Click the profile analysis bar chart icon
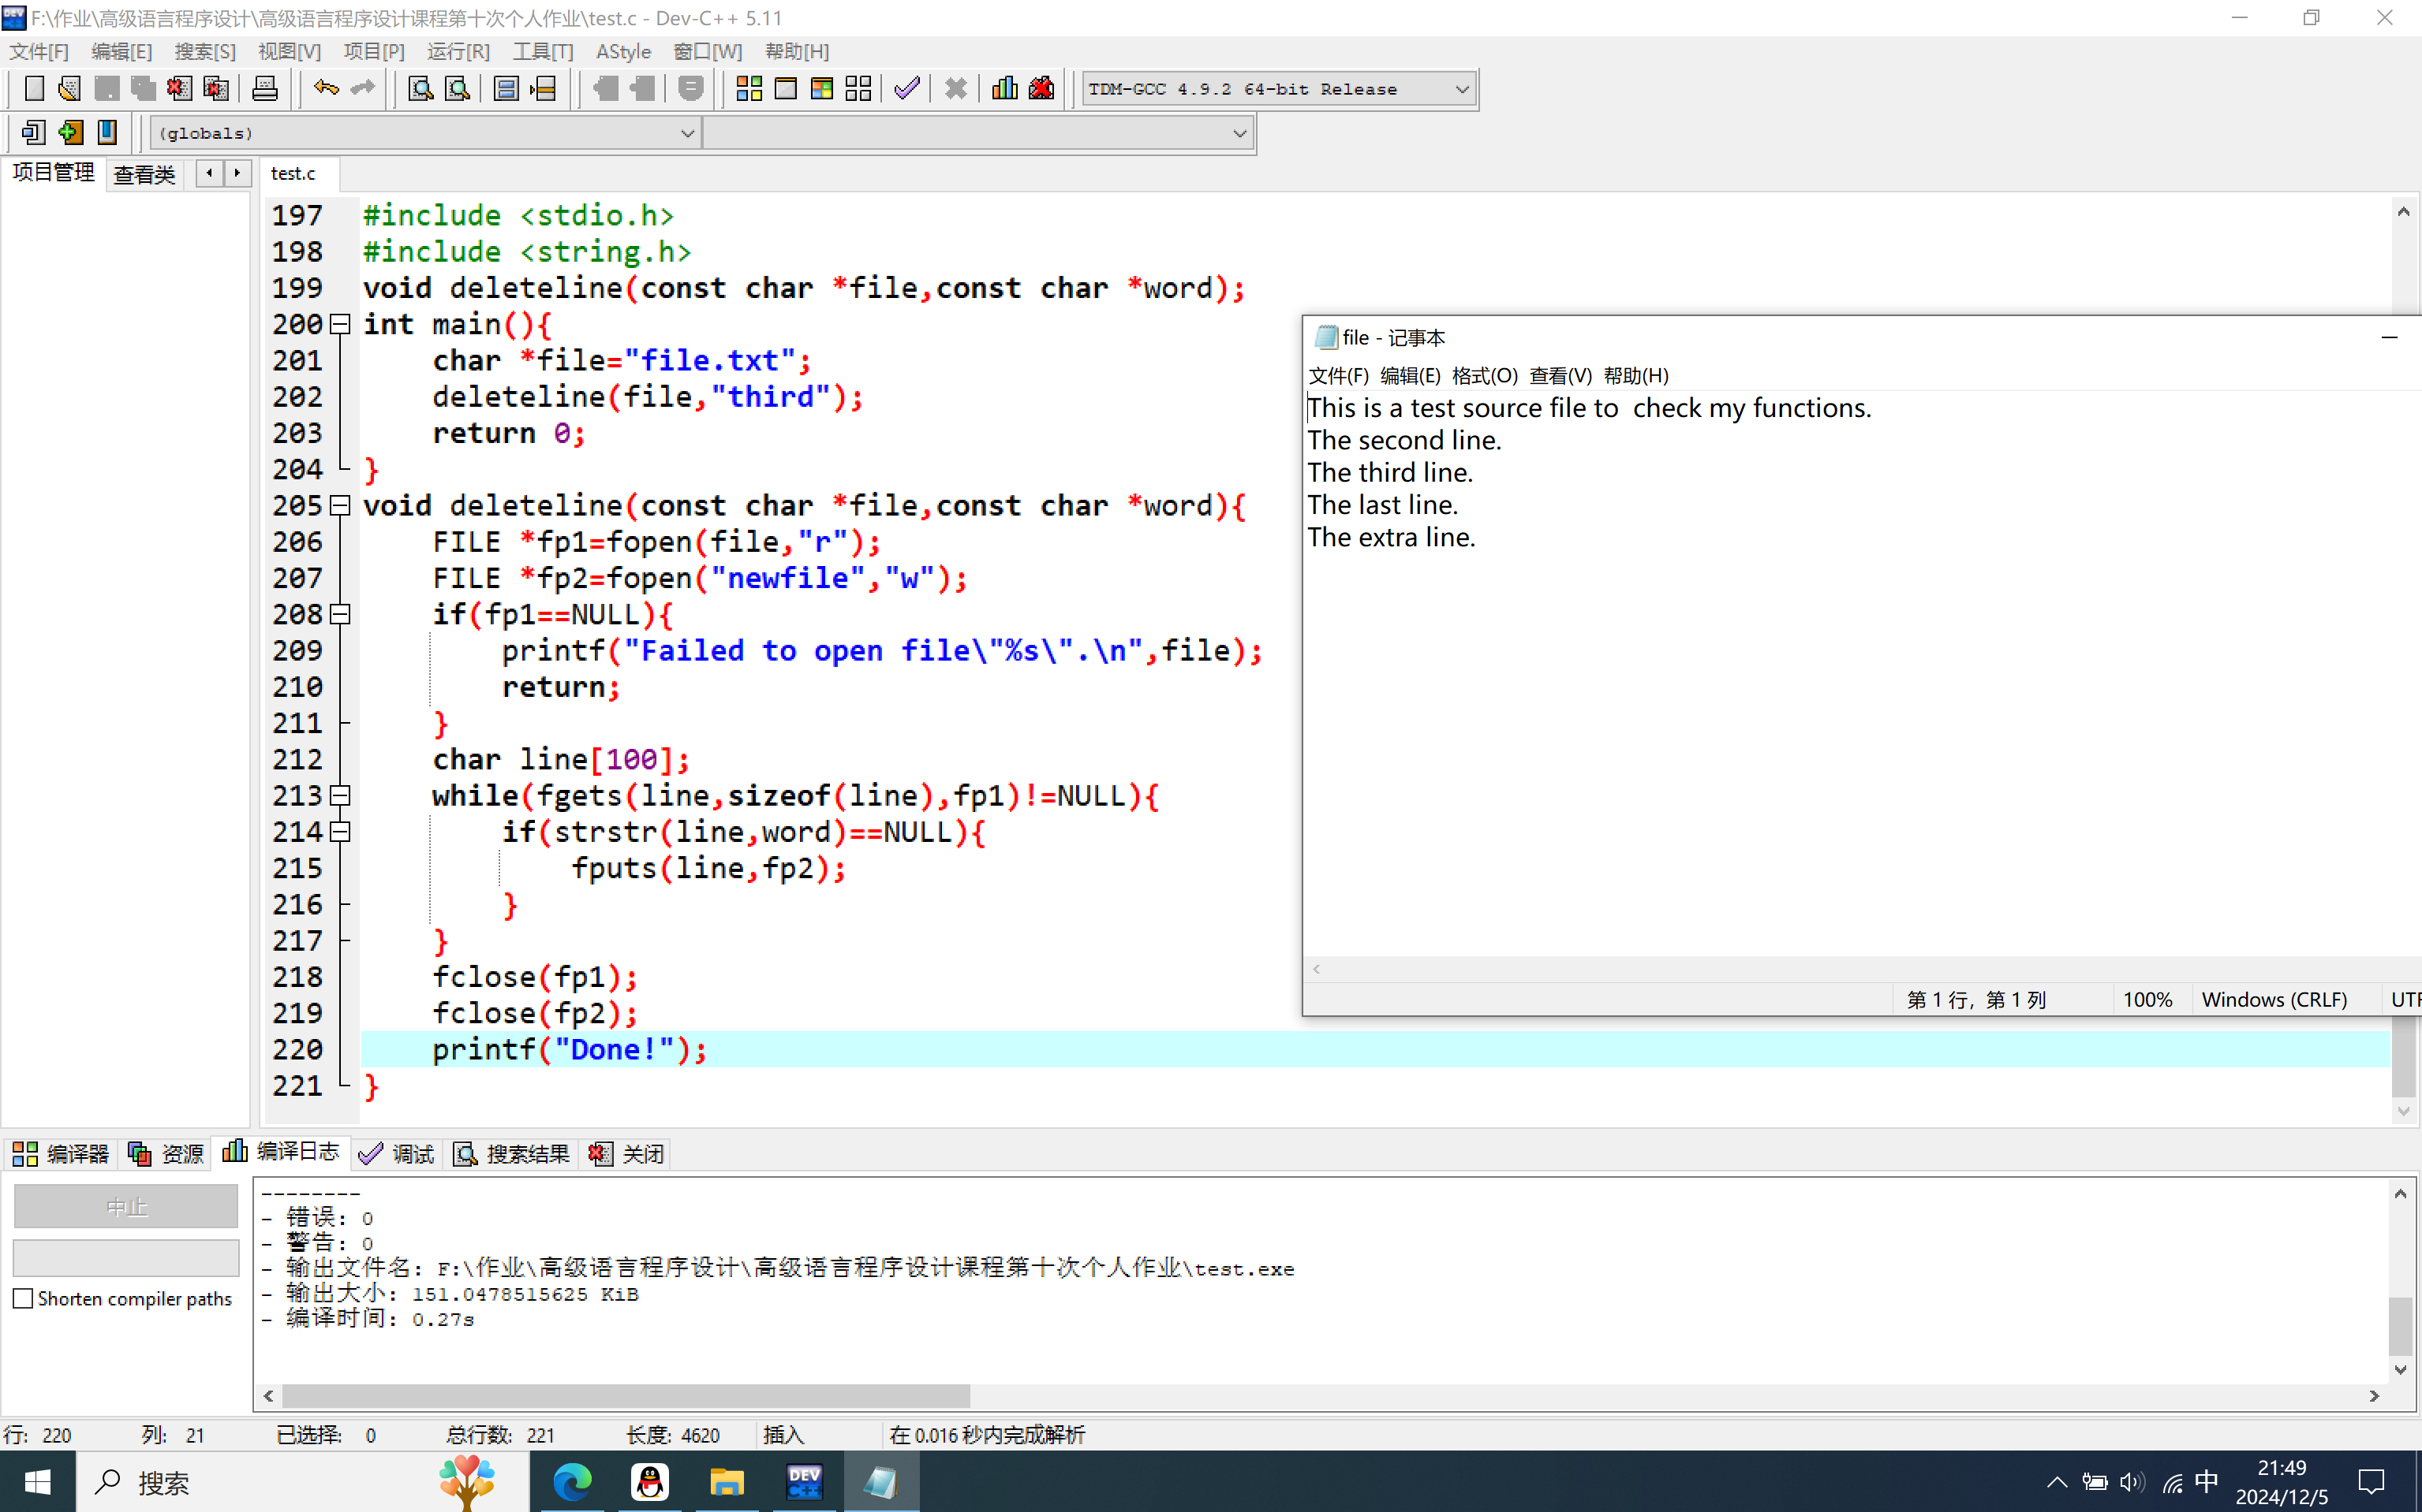The width and height of the screenshot is (2422, 1512). click(1004, 89)
